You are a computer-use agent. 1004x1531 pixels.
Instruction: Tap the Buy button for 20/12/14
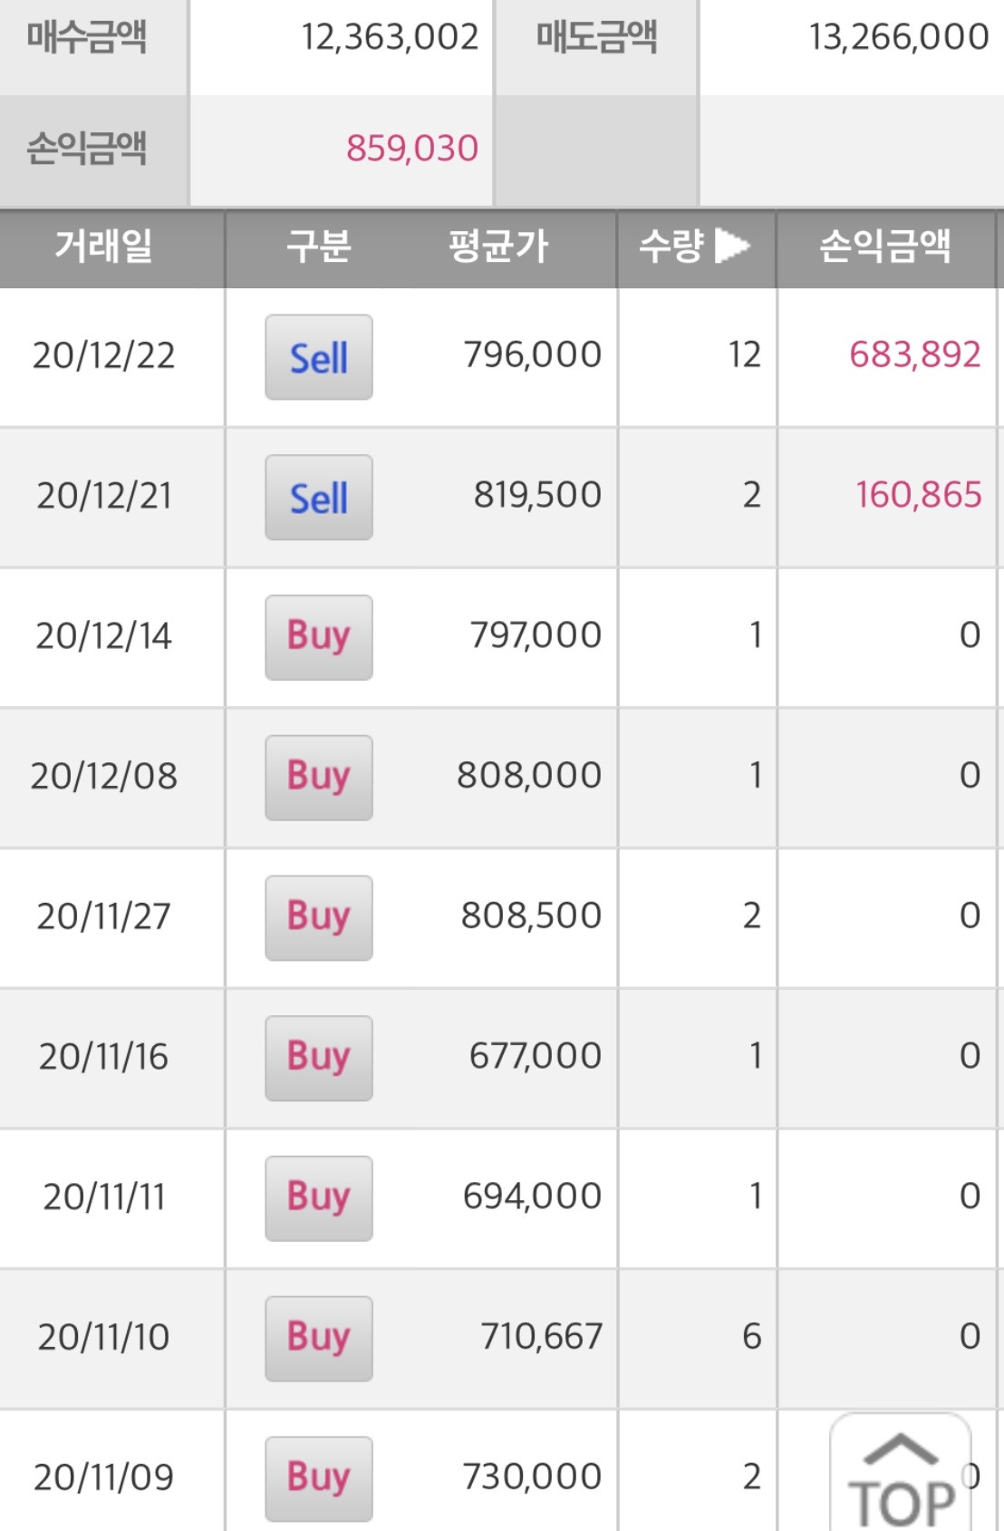pos(318,637)
